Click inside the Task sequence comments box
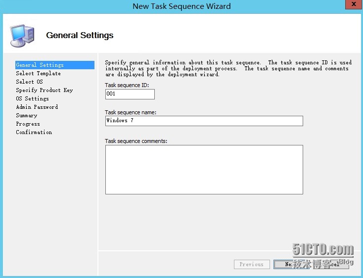The height and width of the screenshot is (278, 363). click(204, 170)
